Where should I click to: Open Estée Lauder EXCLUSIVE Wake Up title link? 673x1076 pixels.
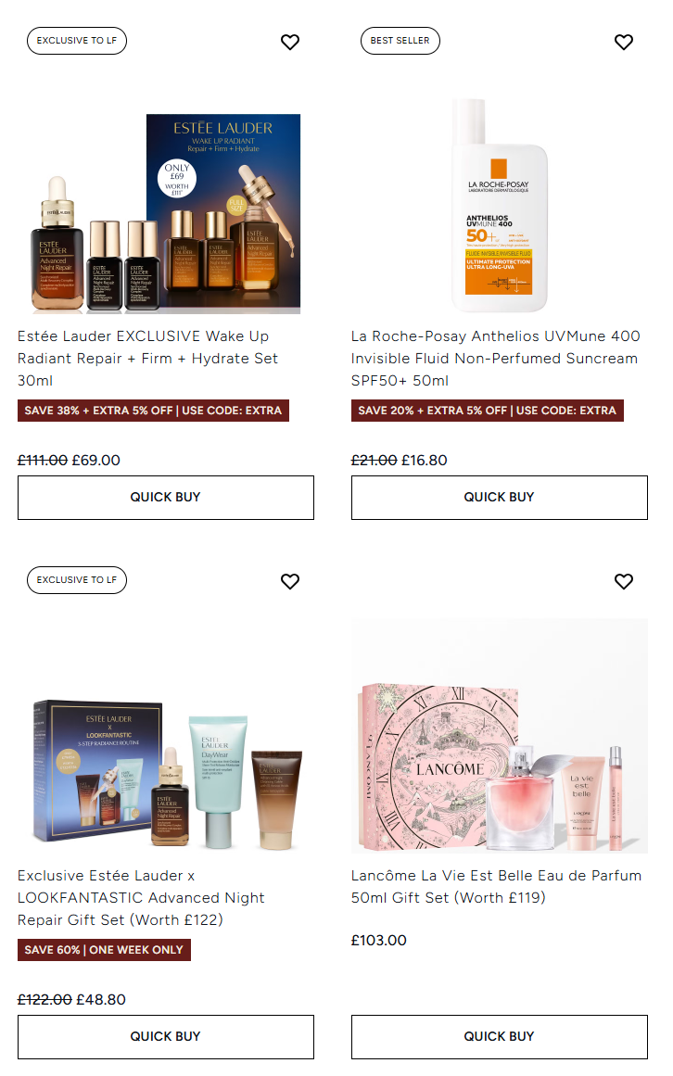[x=147, y=359]
